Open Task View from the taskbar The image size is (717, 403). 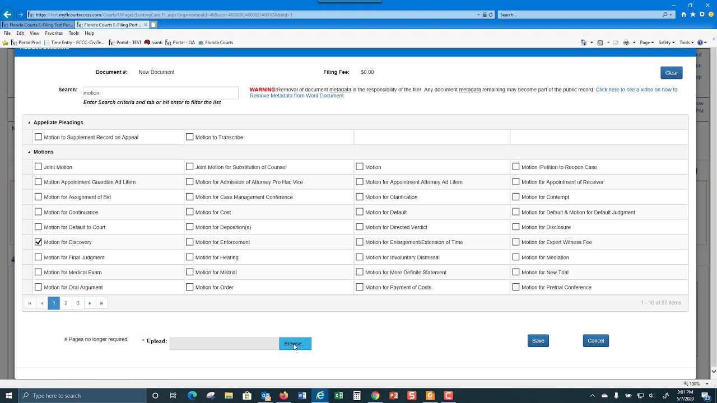point(173,396)
